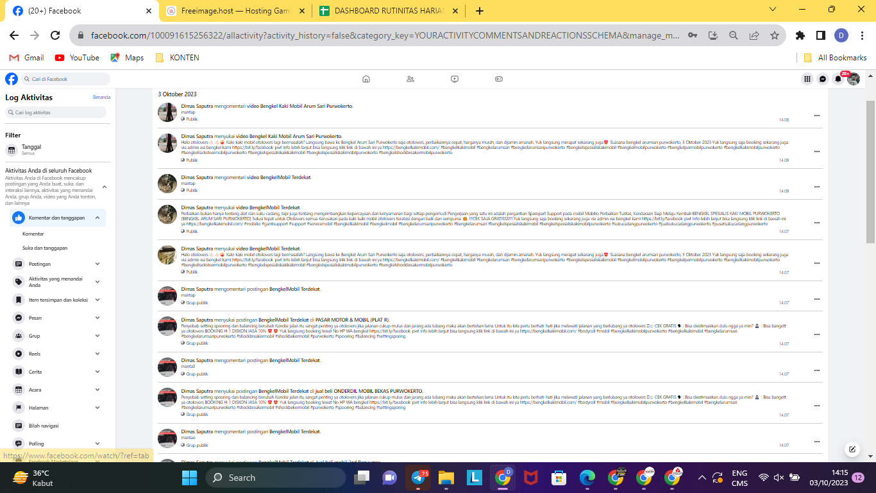
Task: Expand Aktivitas yang menandai Anda
Action: [97, 282]
